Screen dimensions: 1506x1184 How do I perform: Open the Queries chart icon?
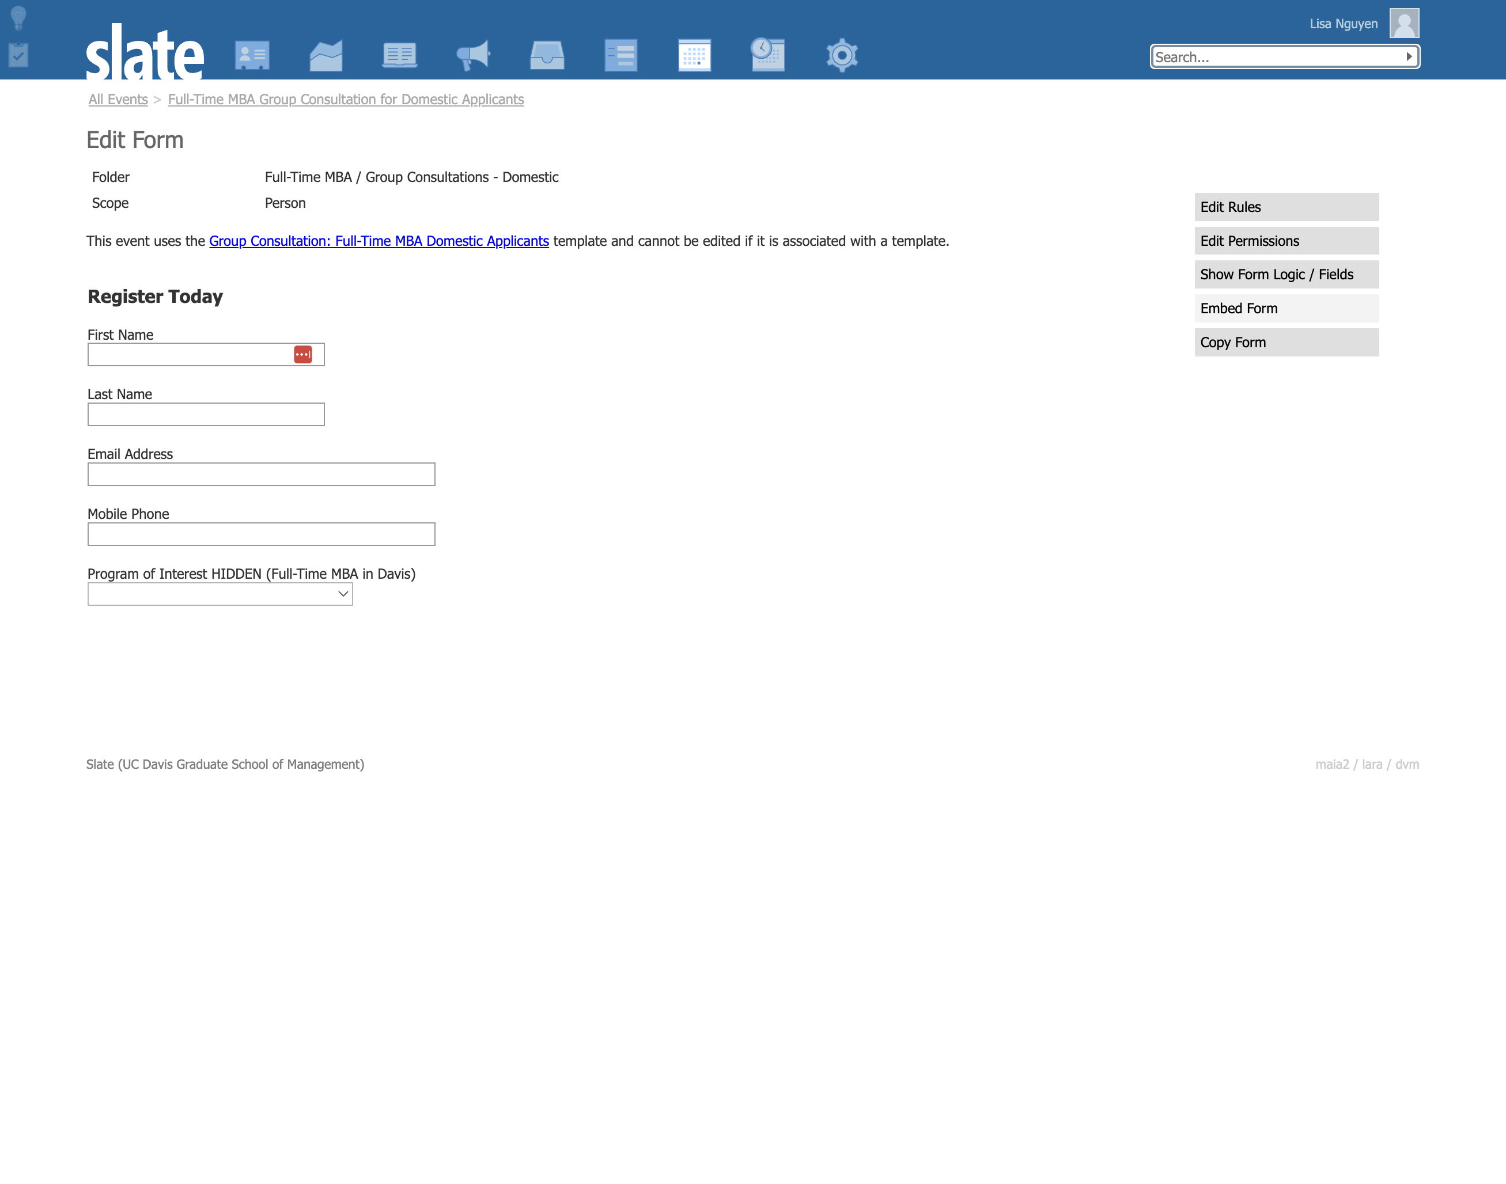coord(326,55)
